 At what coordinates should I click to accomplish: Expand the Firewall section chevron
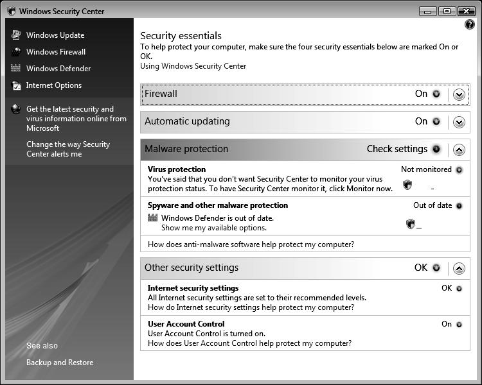(459, 94)
